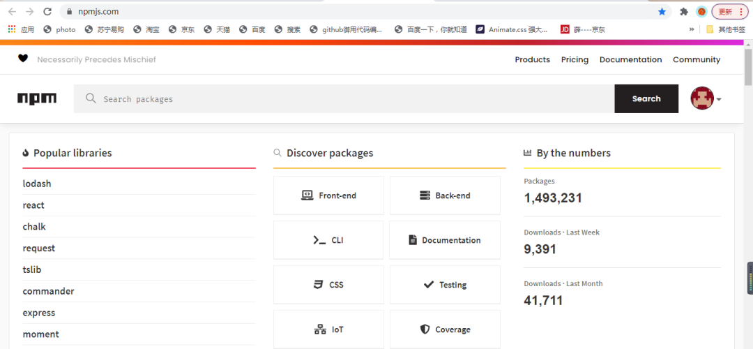Browse Documentation packages tile
Image resolution: width=753 pixels, height=349 pixels.
click(445, 240)
